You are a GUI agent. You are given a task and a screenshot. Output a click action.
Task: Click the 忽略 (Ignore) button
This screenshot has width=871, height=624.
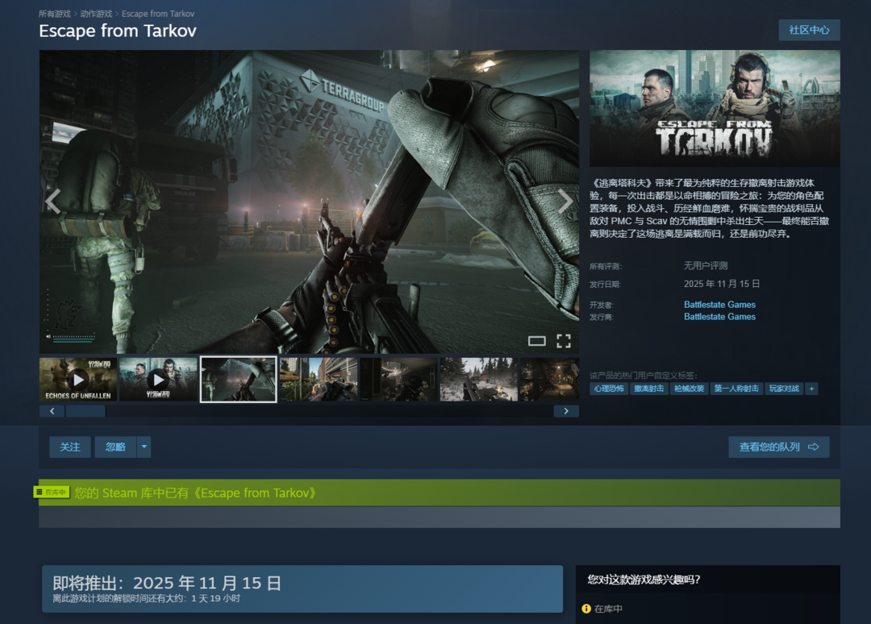(x=115, y=447)
